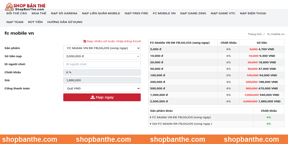Open the Sản phẩm dropdown
This screenshot has height=144, width=288.
click(x=102, y=48)
